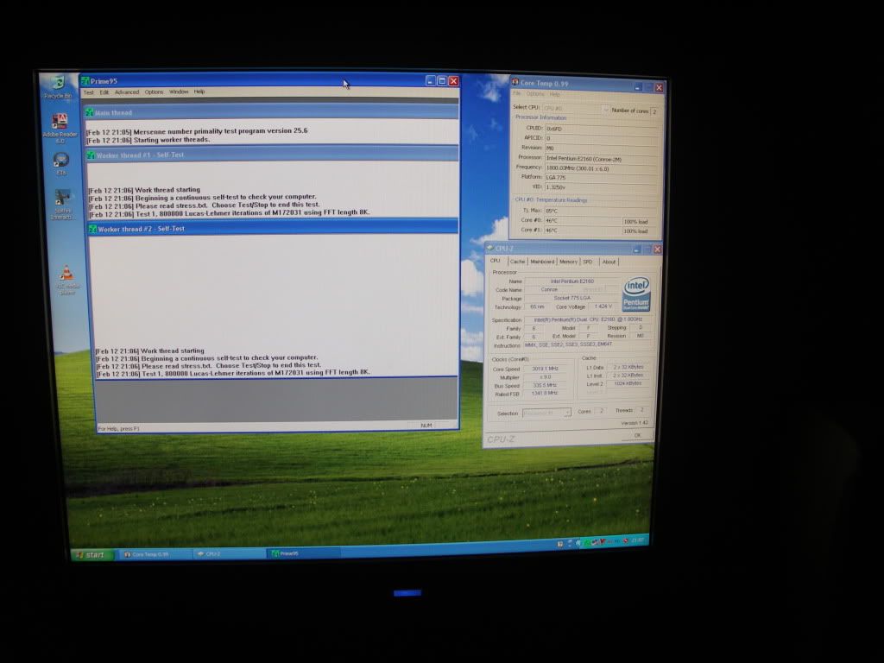Screen dimensions: 884x663
Task: Click the Core Temp title bar icon
Action: tap(515, 82)
